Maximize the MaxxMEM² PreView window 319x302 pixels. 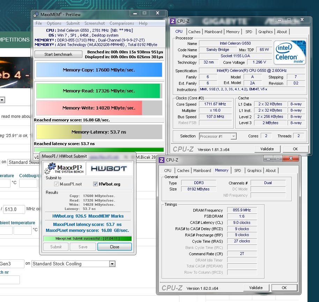tap(144, 13)
